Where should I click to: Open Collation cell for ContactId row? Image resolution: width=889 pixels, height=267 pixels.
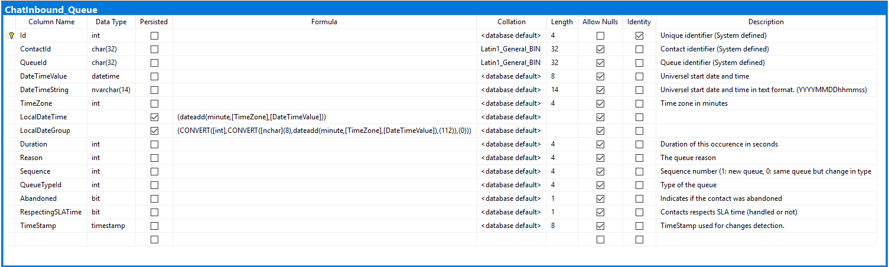click(x=511, y=49)
